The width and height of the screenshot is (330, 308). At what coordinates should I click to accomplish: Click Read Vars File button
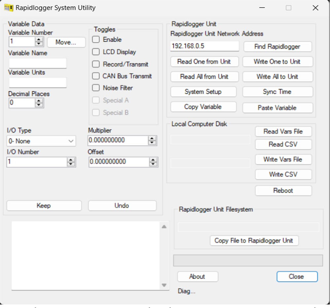coord(283,131)
